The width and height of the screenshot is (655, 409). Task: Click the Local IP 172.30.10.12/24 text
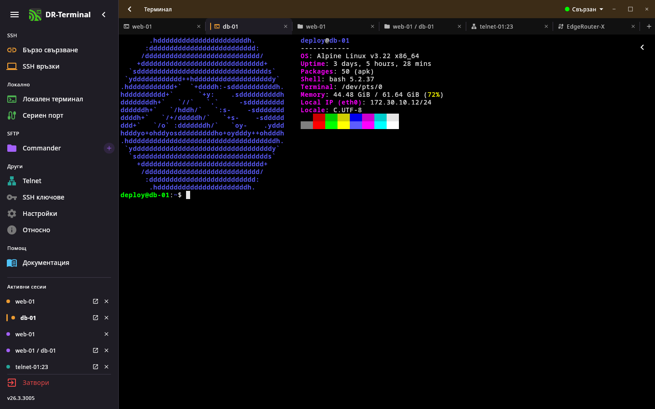tap(401, 102)
